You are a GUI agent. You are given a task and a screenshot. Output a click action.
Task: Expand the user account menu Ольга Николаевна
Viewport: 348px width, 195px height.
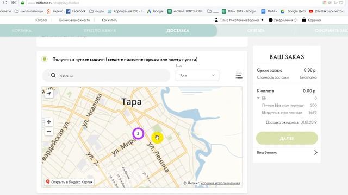pyautogui.click(x=239, y=20)
